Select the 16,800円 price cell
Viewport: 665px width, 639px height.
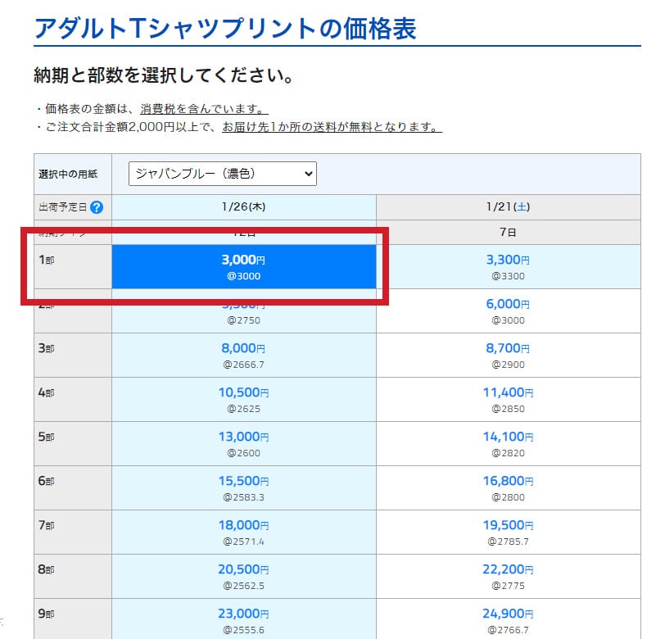point(508,487)
